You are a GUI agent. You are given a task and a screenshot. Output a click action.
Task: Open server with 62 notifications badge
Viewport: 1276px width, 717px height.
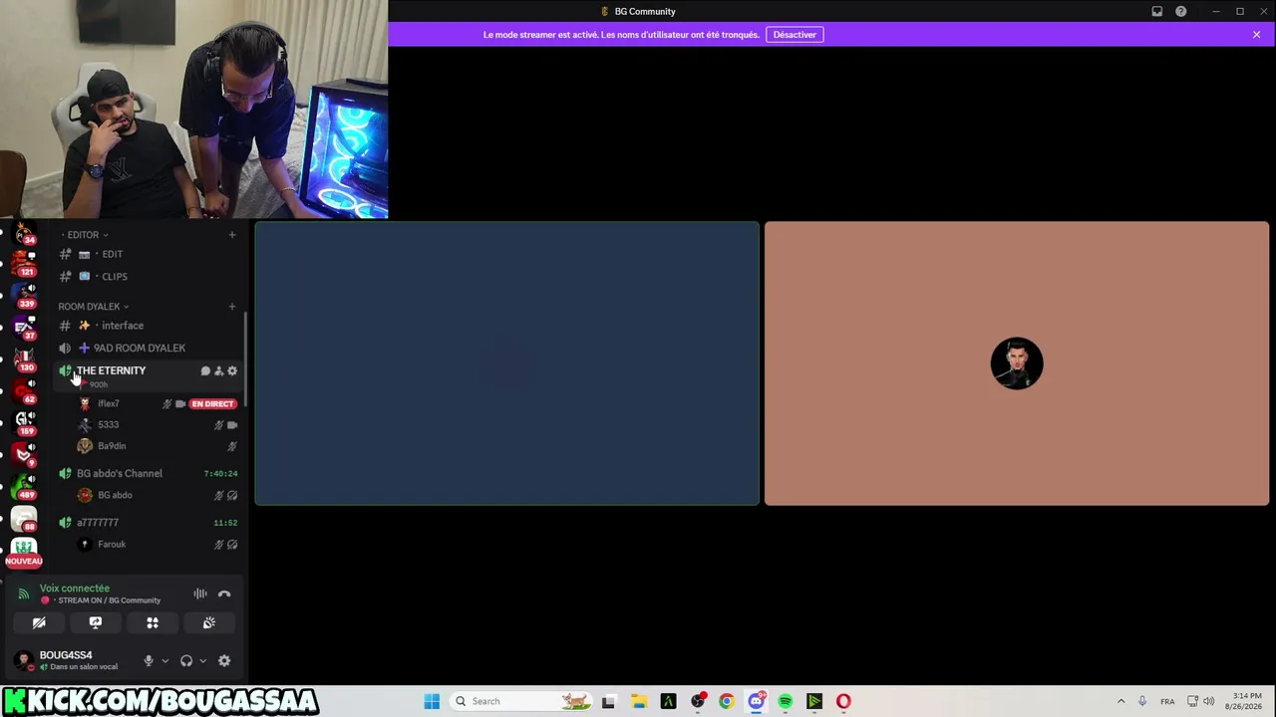point(24,392)
